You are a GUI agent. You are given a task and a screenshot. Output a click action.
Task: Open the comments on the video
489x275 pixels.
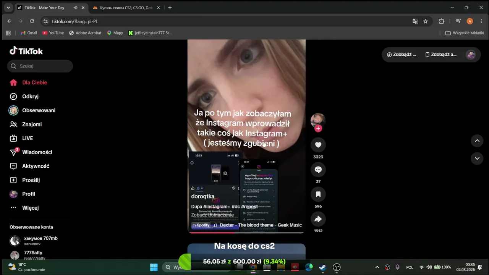[318, 170]
